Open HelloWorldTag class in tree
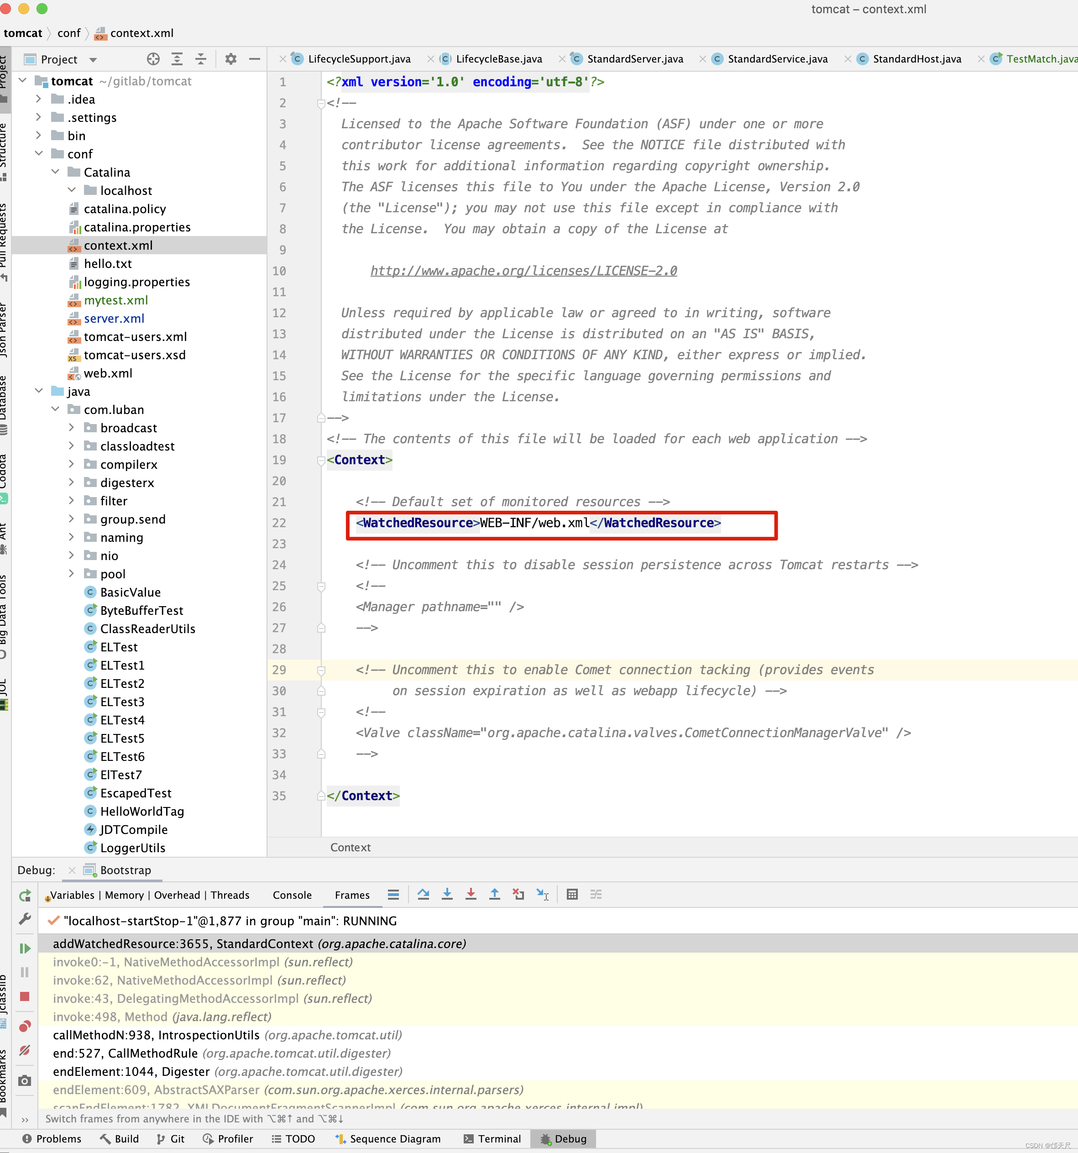1078x1153 pixels. point(141,811)
